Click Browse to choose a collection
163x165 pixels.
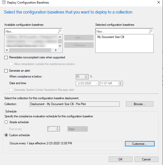[139, 104]
